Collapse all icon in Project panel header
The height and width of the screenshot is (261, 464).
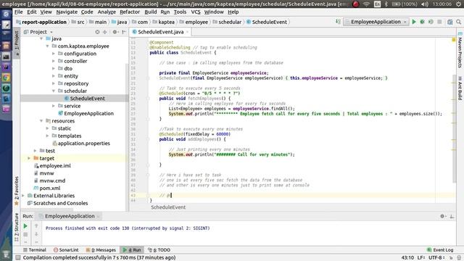pos(104,32)
